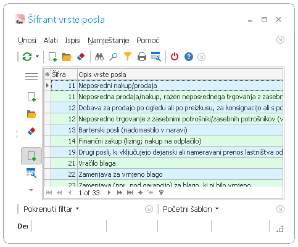Jump to last record in navigator
298x247 pixels.
tap(130, 193)
